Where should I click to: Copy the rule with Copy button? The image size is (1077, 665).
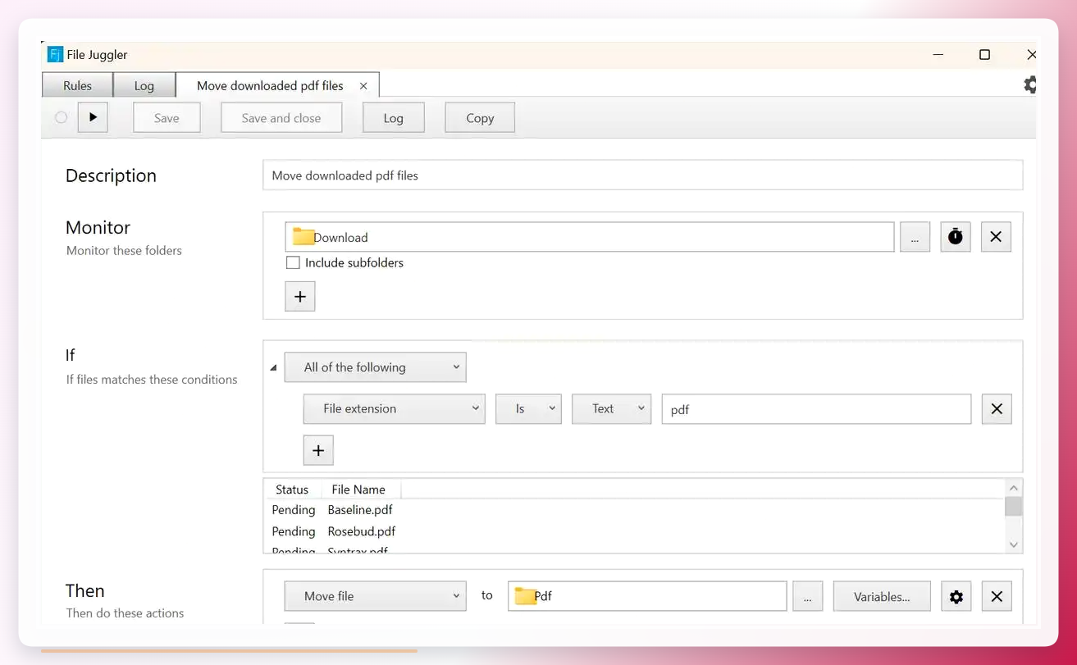tap(480, 118)
